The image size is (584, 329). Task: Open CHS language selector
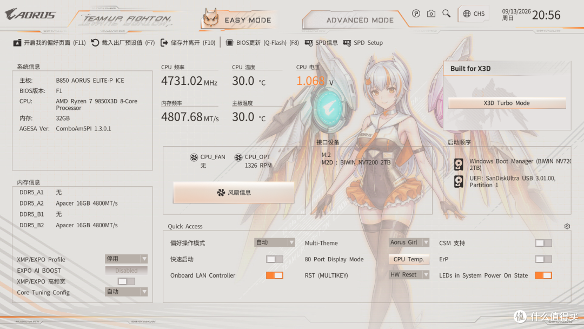coord(473,14)
